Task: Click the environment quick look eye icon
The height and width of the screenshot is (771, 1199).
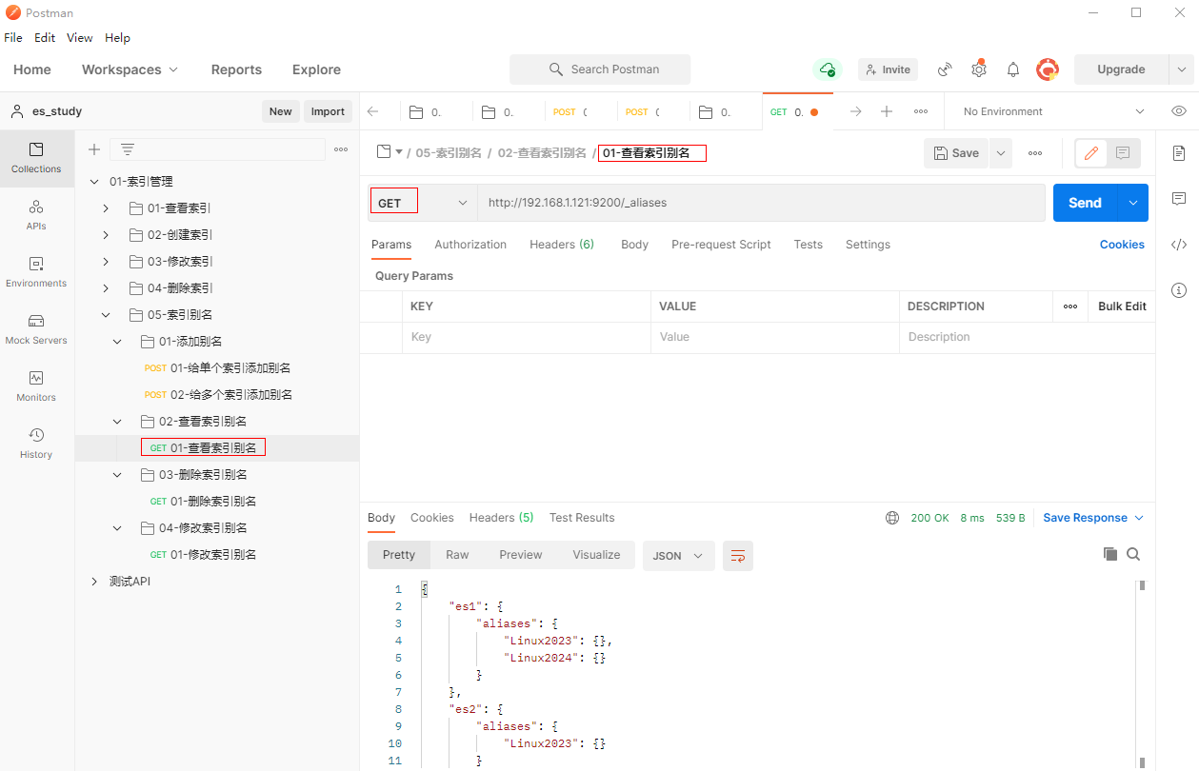Action: 1179,111
